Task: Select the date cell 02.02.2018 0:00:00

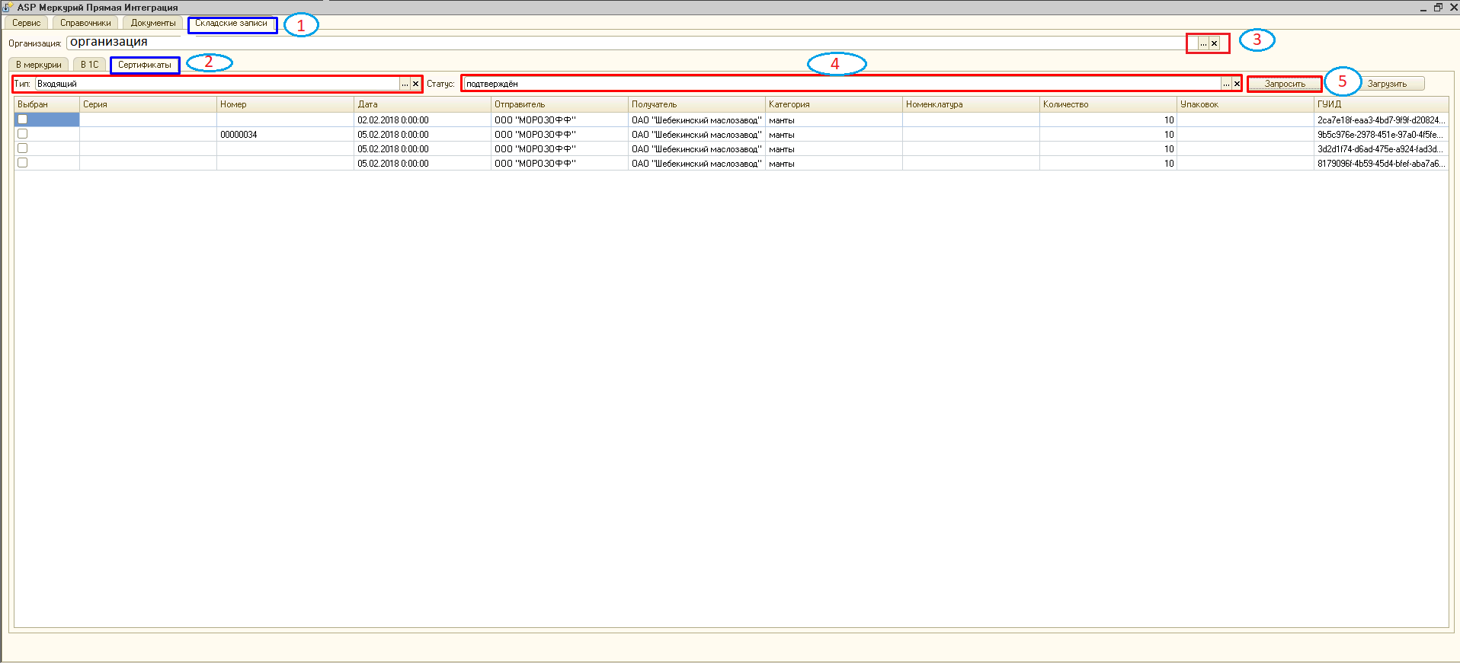Action: [x=423, y=120]
